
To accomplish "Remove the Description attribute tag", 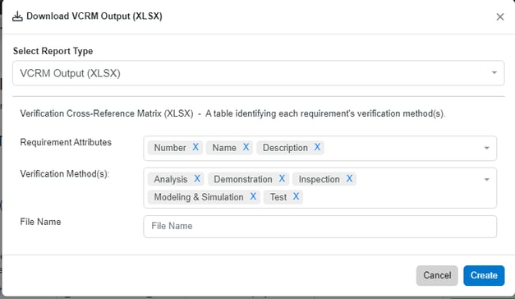I will (x=317, y=147).
